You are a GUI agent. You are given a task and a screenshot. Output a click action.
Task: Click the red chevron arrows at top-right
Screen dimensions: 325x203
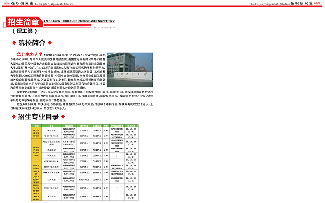318,3
